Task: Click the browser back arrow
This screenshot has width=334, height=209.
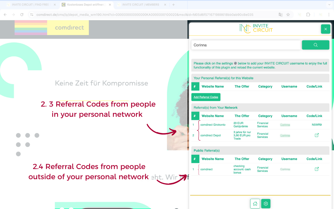Action: tap(5, 15)
